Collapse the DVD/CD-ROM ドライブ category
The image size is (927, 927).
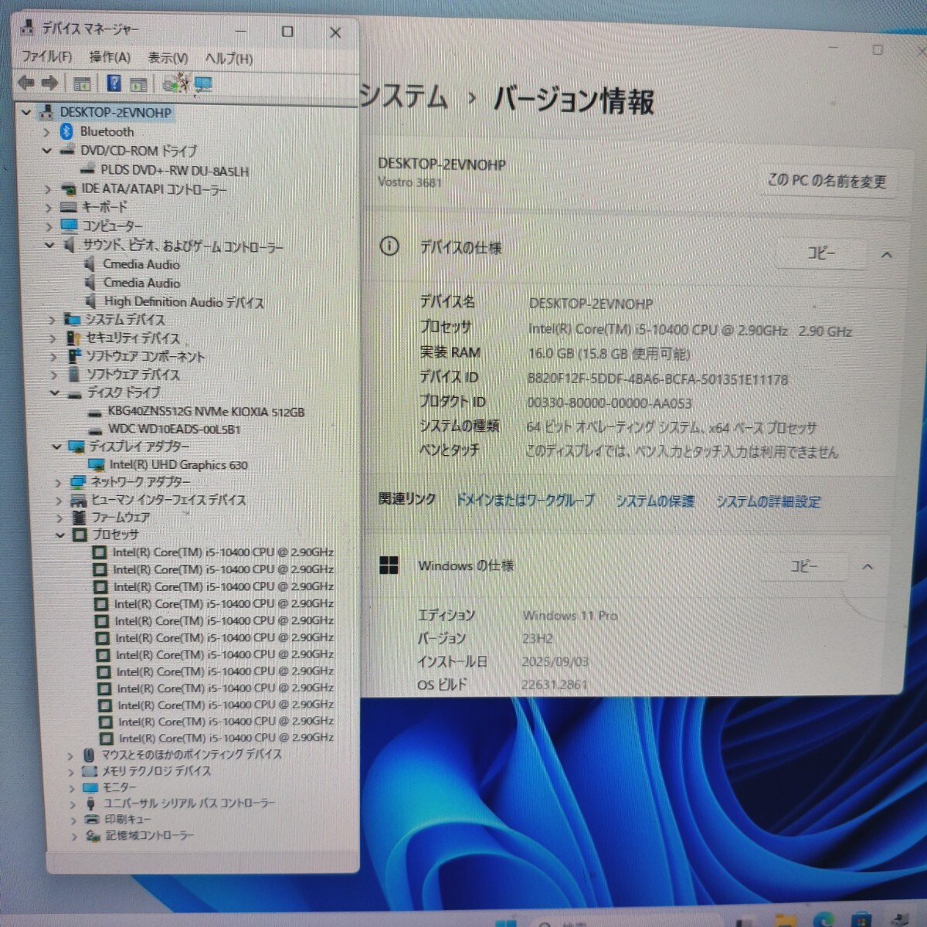[x=47, y=151]
